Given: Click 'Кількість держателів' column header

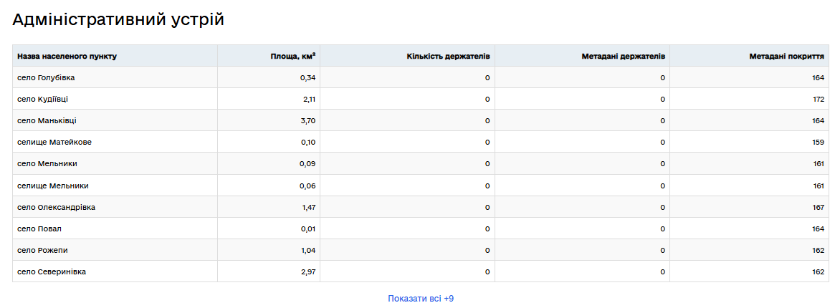Looking at the screenshot, I should pyautogui.click(x=448, y=56).
